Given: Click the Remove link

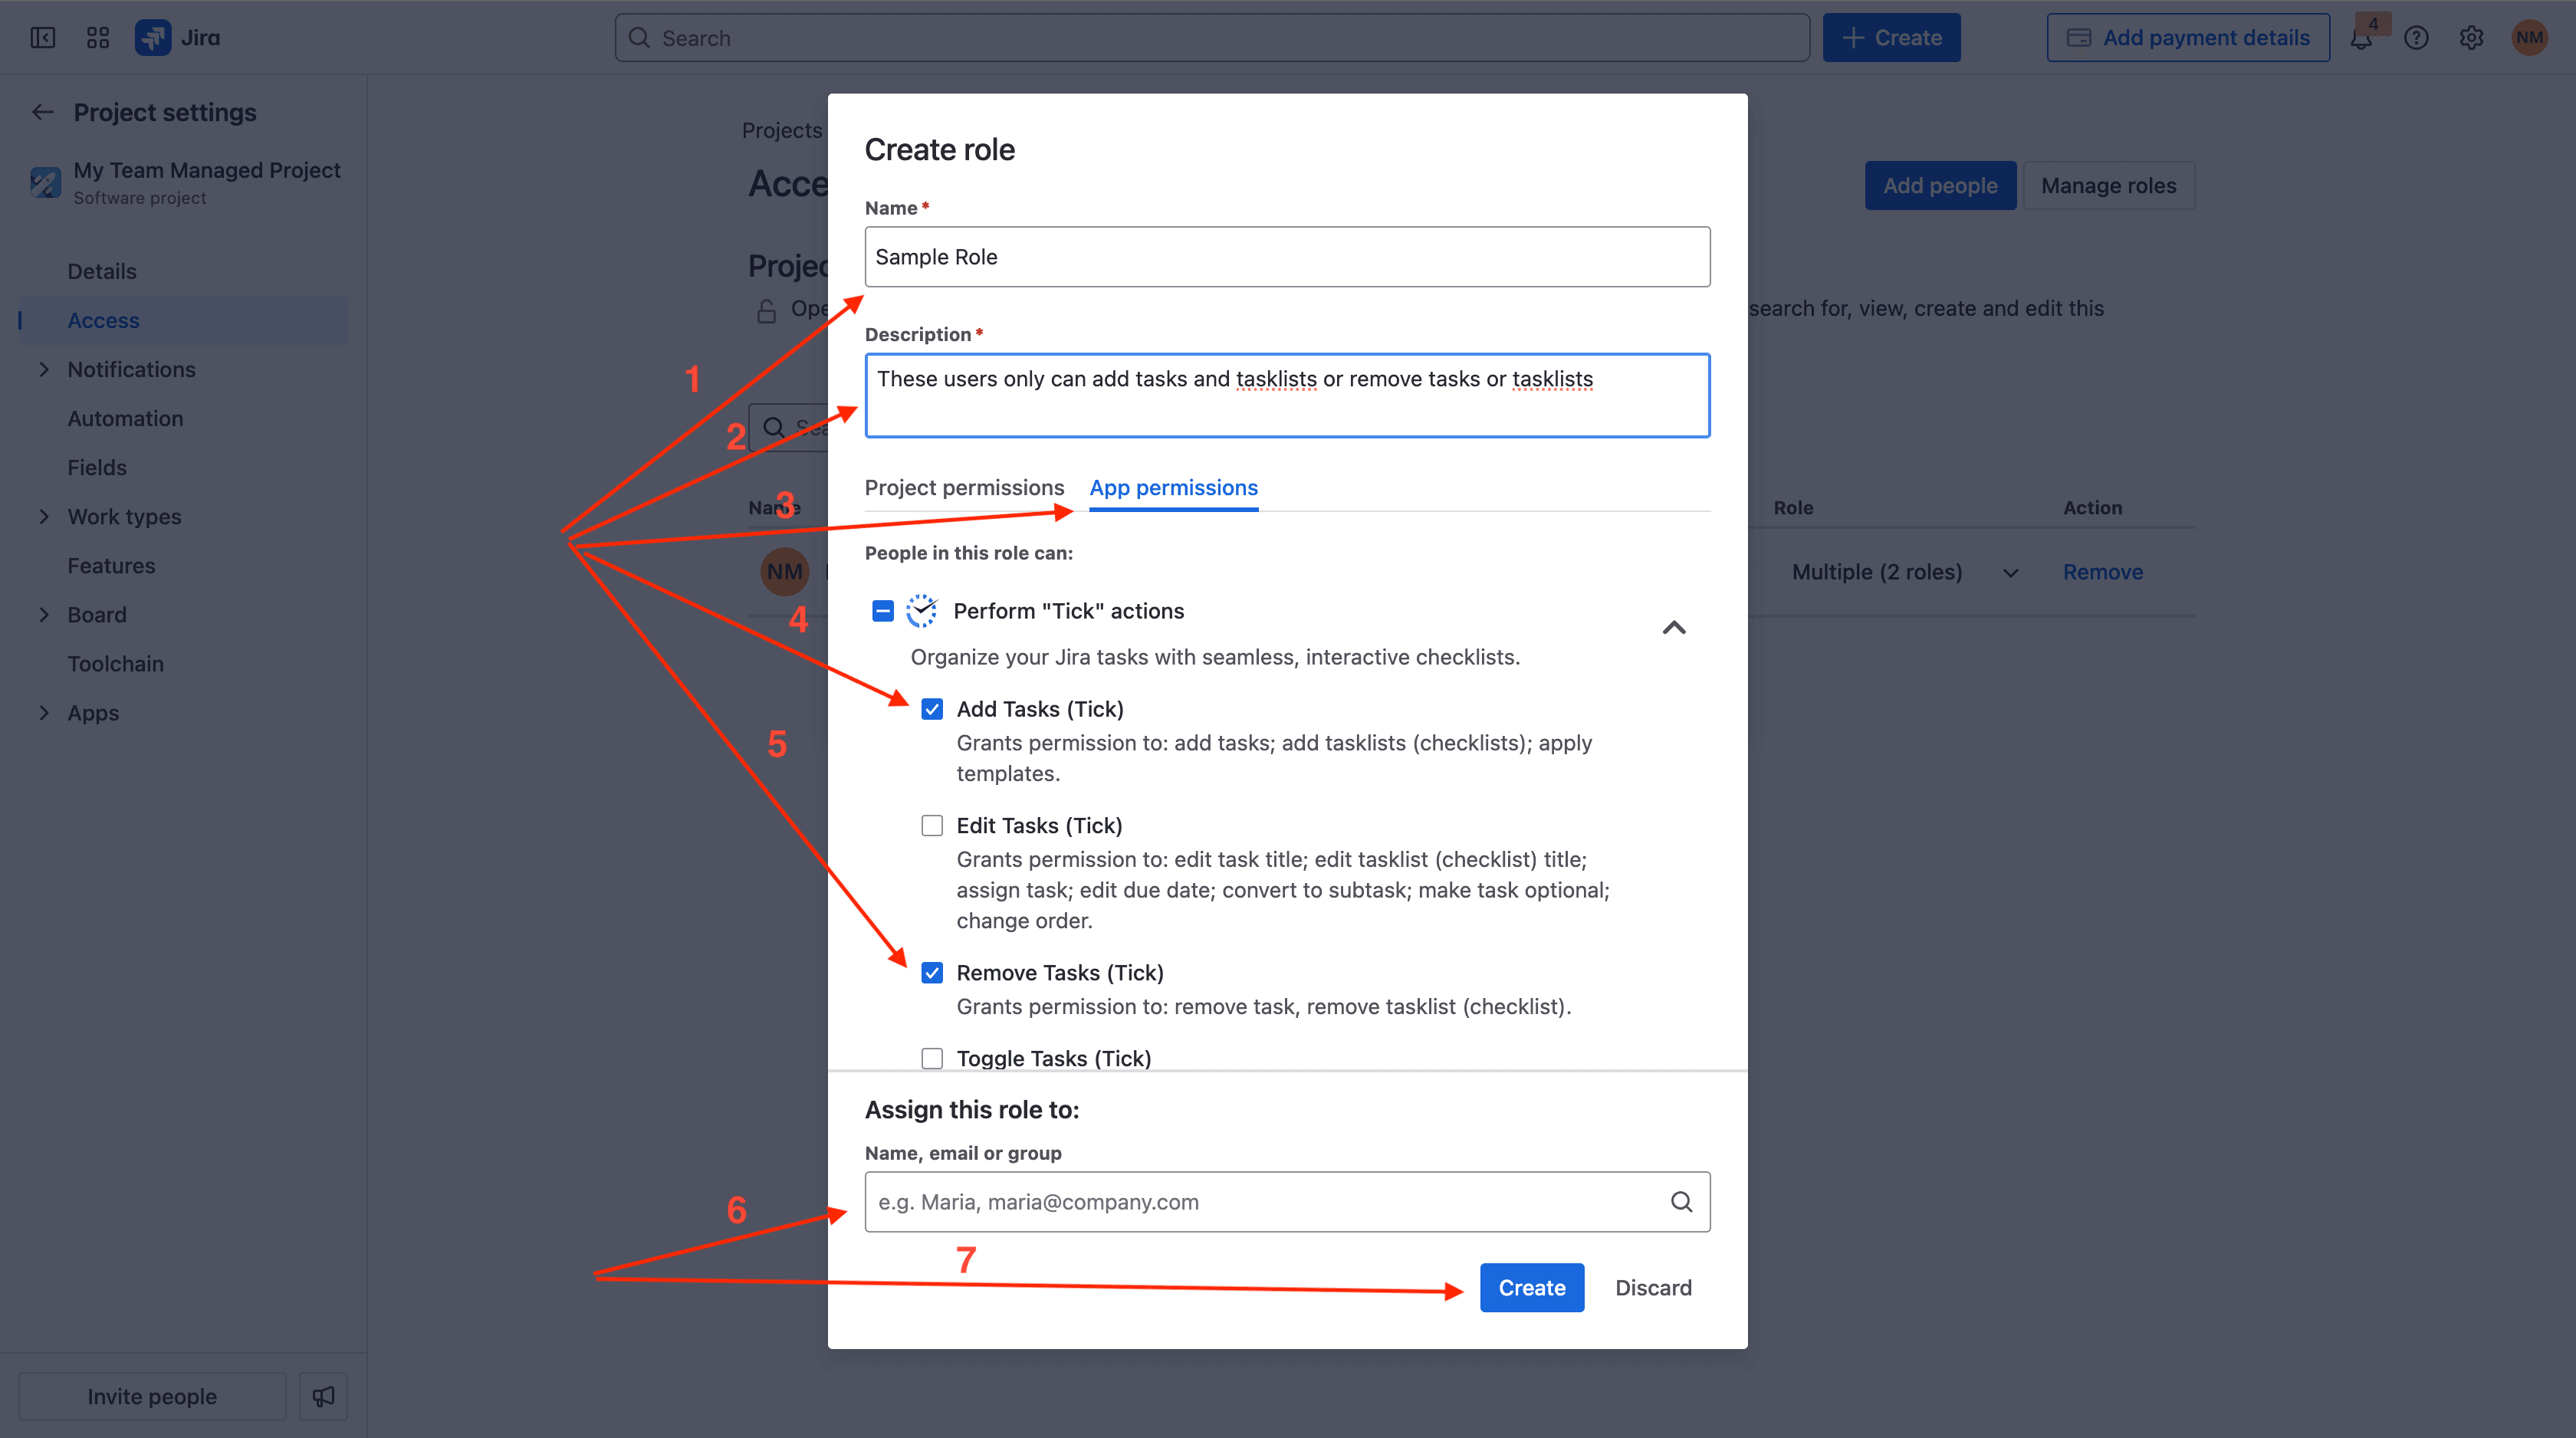Looking at the screenshot, I should (2102, 572).
